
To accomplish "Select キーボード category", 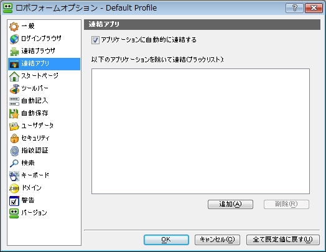I will pyautogui.click(x=35, y=175).
